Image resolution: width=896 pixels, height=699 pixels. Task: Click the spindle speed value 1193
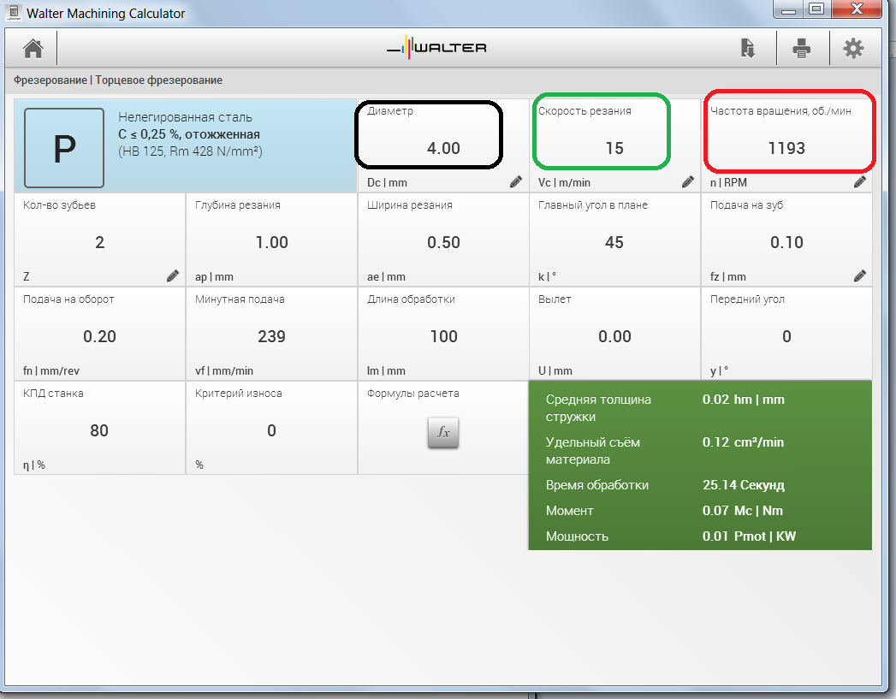point(786,149)
